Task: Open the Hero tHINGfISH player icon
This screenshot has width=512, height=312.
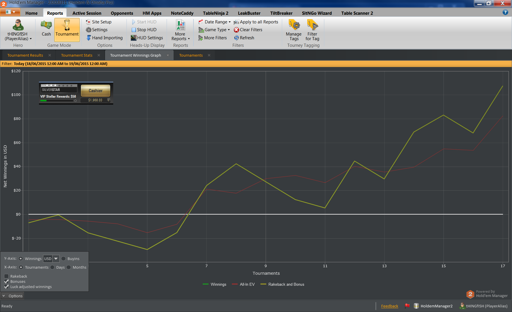Action: click(x=18, y=25)
